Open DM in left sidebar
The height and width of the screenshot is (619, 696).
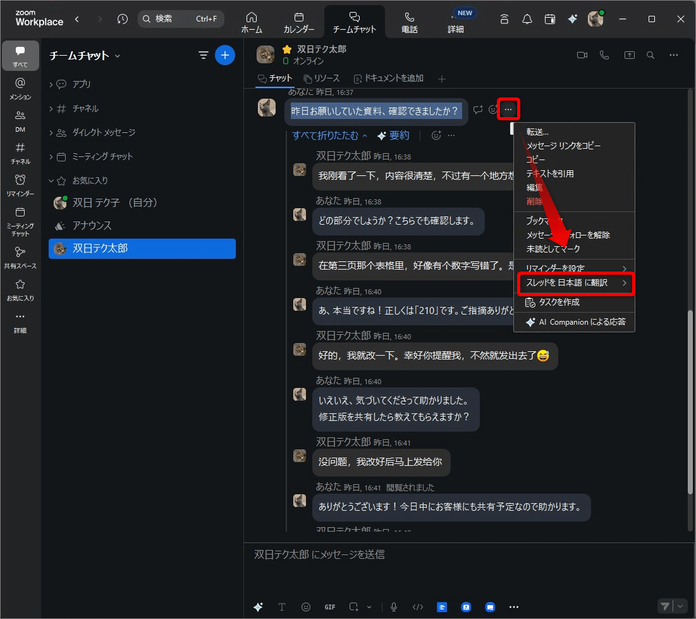(x=20, y=121)
